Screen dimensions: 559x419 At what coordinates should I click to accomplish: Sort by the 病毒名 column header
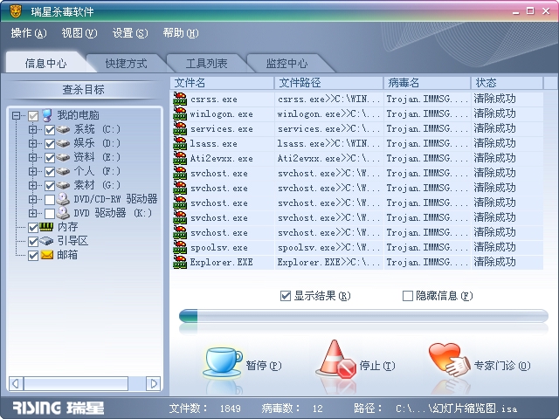pos(427,83)
